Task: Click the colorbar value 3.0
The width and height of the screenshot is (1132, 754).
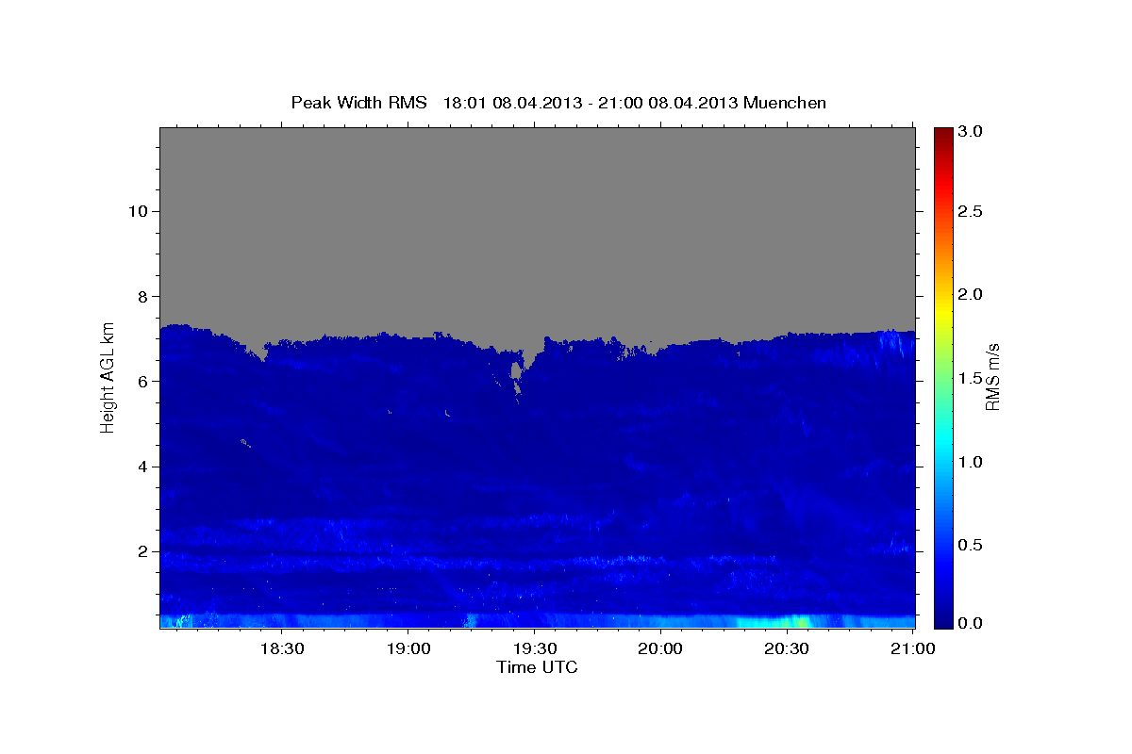Action: (x=970, y=131)
